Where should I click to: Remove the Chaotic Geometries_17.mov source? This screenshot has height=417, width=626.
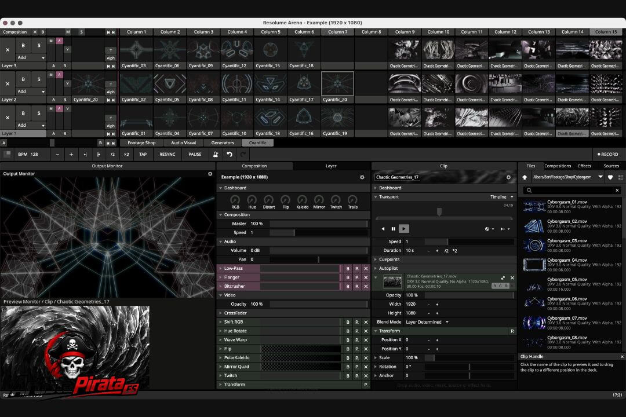[512, 278]
